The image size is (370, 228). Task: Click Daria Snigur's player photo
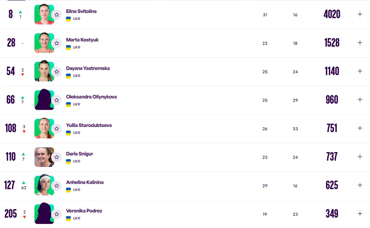(43, 157)
